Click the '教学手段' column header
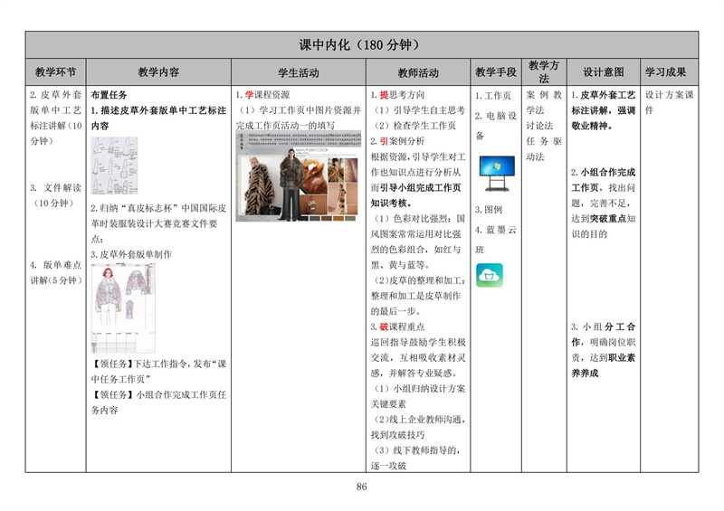This screenshot has height=511, width=724. (x=496, y=72)
